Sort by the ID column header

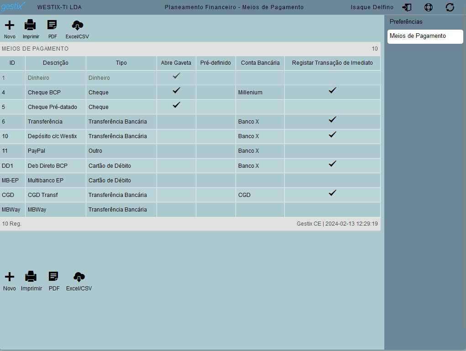[12, 63]
